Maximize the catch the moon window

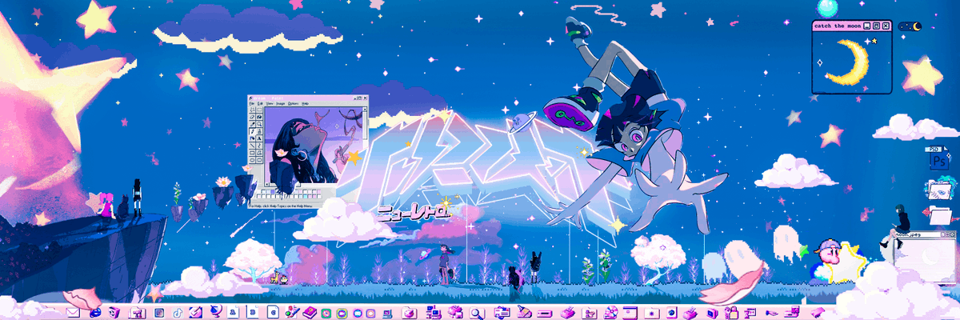pos(876,26)
